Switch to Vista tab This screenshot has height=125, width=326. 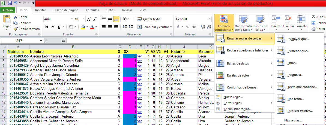(143, 10)
